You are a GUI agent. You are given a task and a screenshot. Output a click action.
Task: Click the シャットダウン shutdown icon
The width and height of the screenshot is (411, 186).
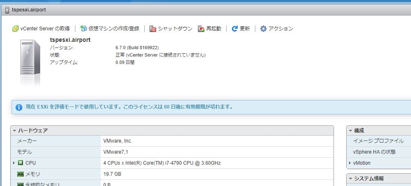point(152,29)
